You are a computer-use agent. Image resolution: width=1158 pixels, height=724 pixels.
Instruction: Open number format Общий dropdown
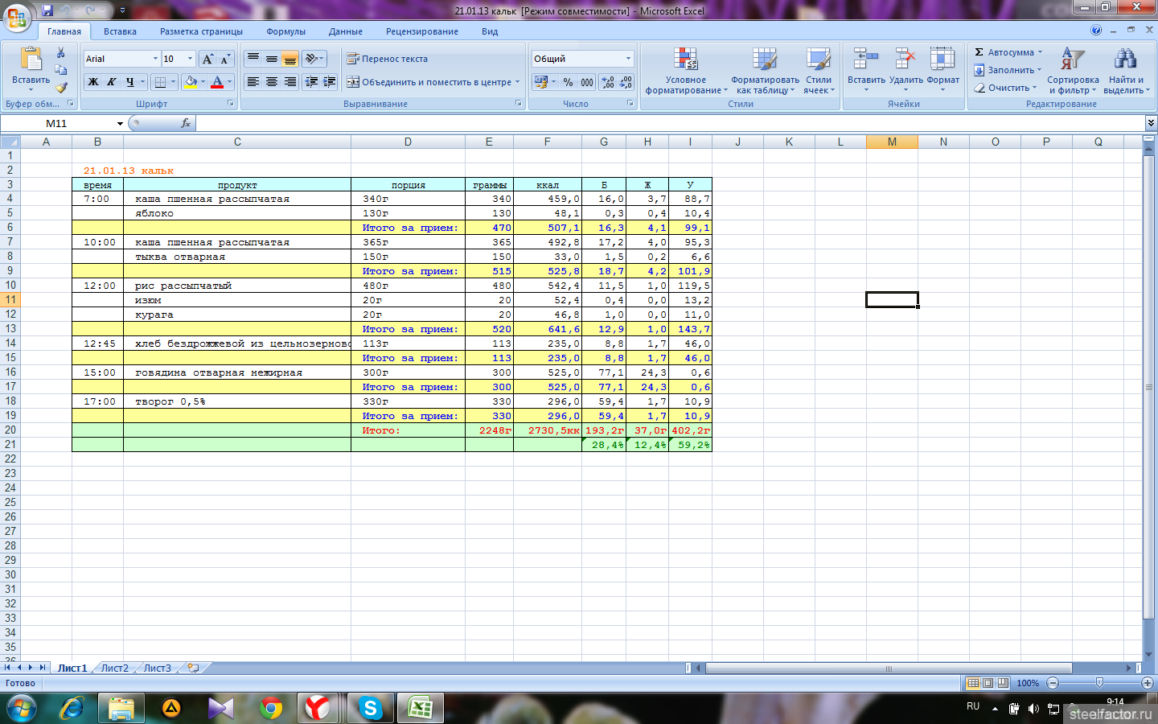628,59
